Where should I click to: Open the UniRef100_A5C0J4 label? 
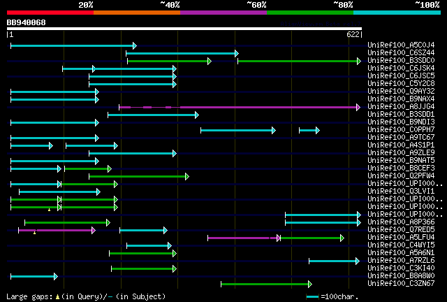coord(401,45)
